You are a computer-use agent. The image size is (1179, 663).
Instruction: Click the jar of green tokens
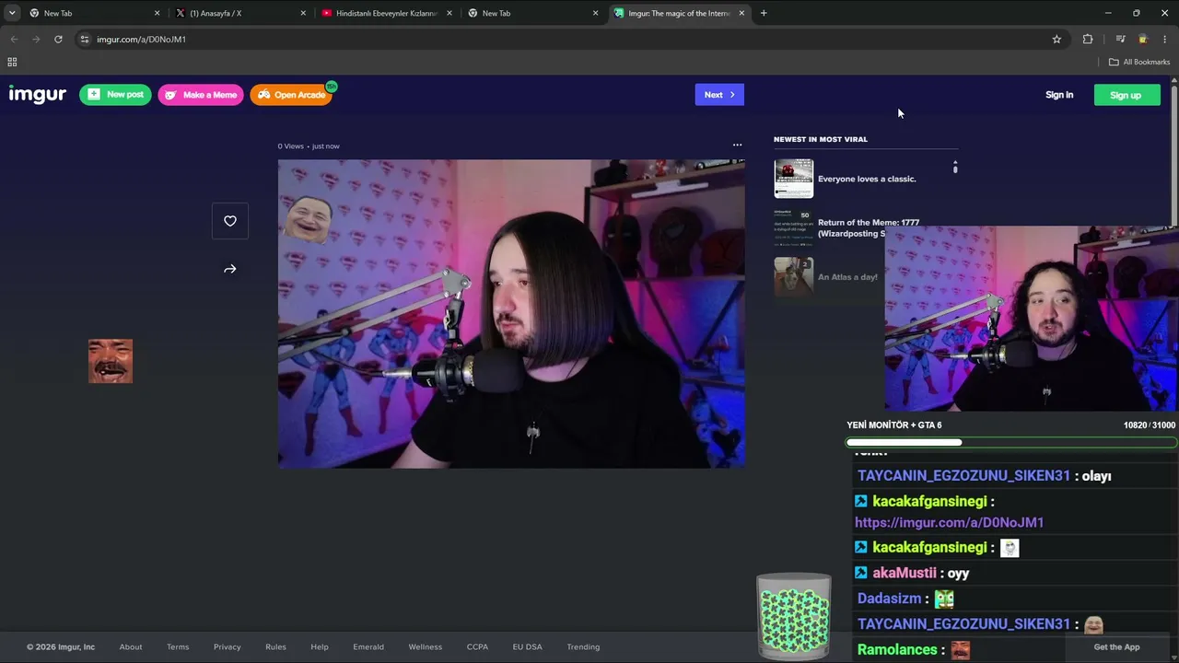tap(794, 616)
